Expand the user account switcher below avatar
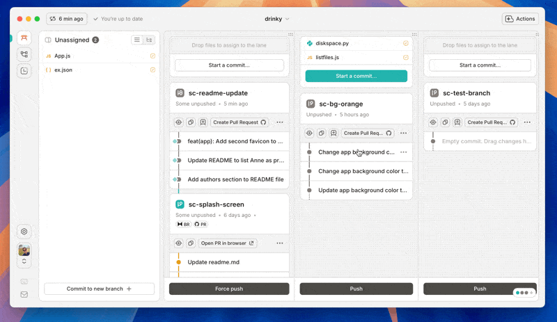 pos(24,261)
